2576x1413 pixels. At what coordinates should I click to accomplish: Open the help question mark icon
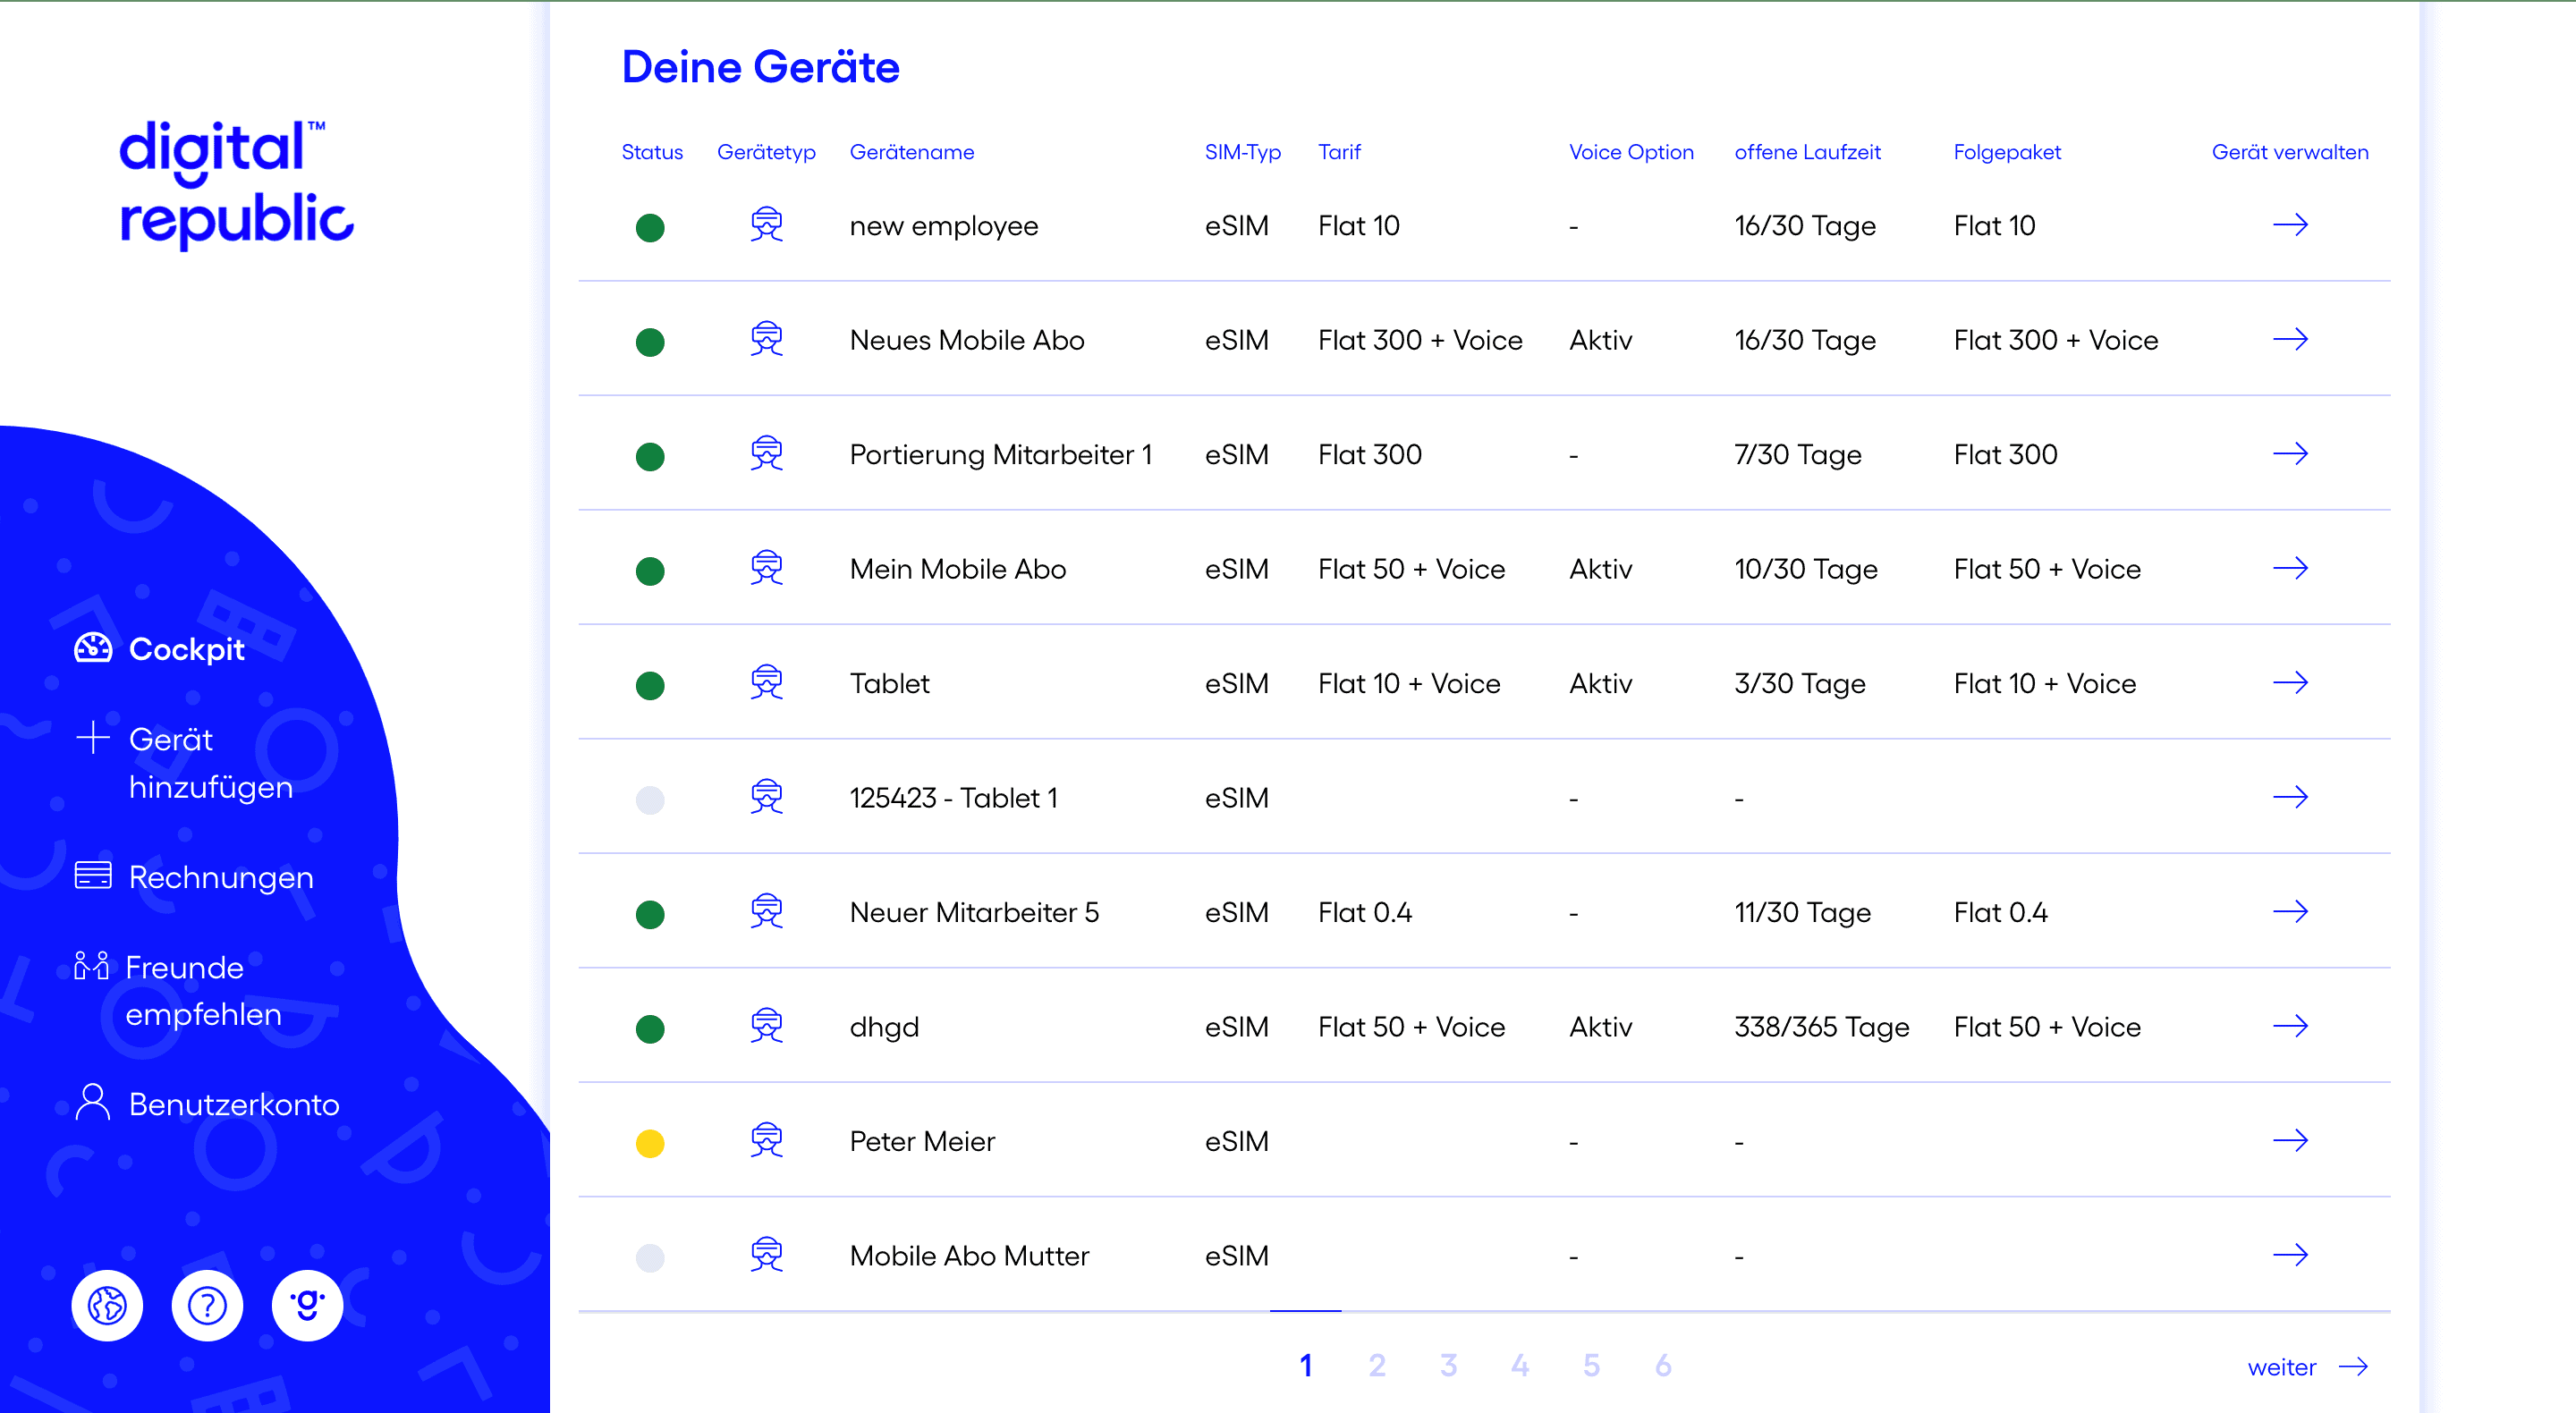click(x=207, y=1305)
